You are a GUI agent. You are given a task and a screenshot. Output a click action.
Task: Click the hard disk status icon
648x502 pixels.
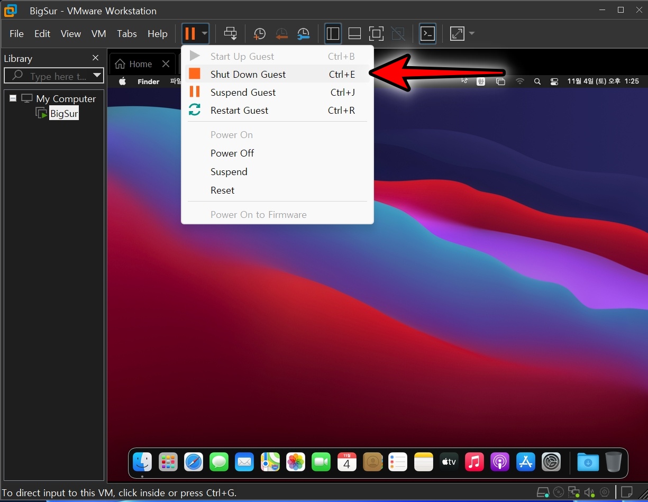point(543,492)
